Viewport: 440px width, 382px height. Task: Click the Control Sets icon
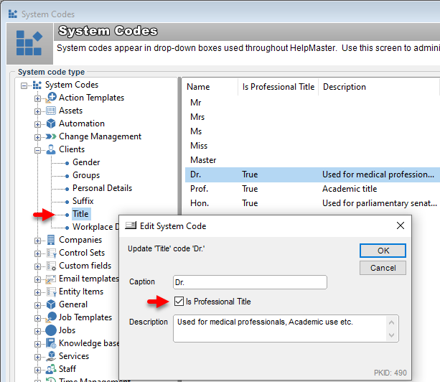[51, 253]
